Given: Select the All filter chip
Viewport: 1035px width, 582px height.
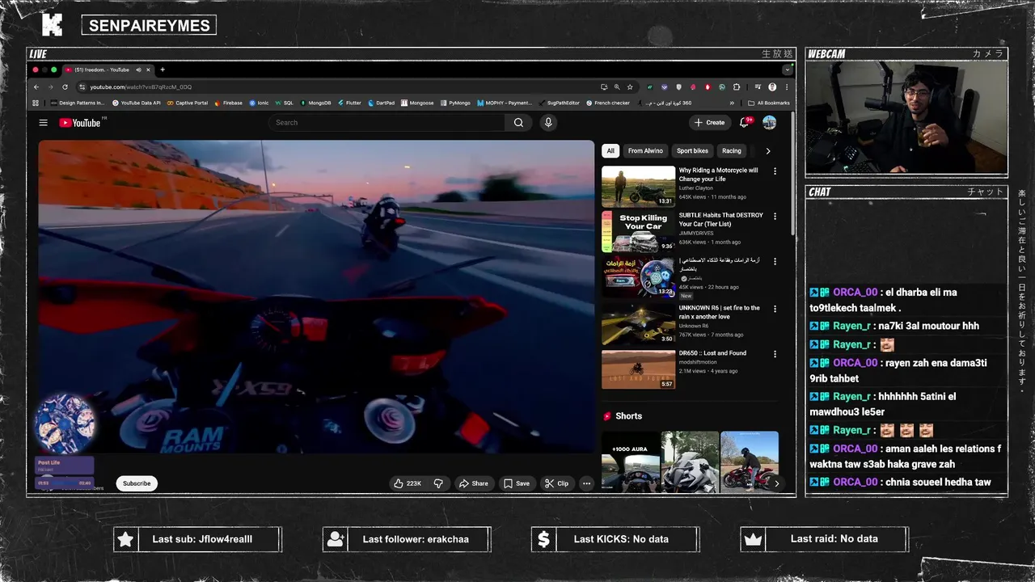Looking at the screenshot, I should click(x=610, y=151).
